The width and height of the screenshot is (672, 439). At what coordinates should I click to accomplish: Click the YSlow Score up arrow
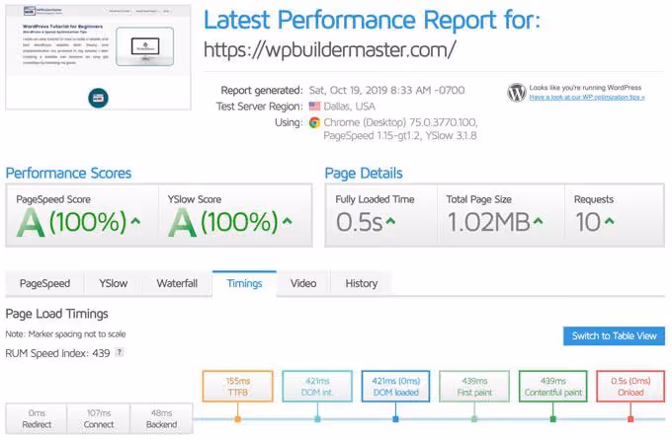point(288,221)
